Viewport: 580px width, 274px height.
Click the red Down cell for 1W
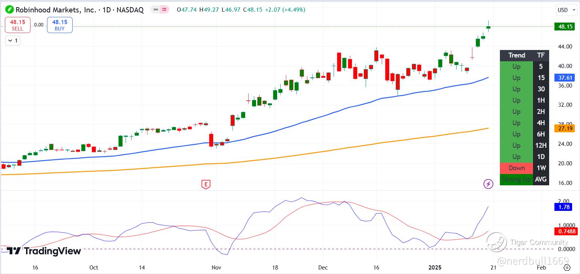(x=516, y=168)
